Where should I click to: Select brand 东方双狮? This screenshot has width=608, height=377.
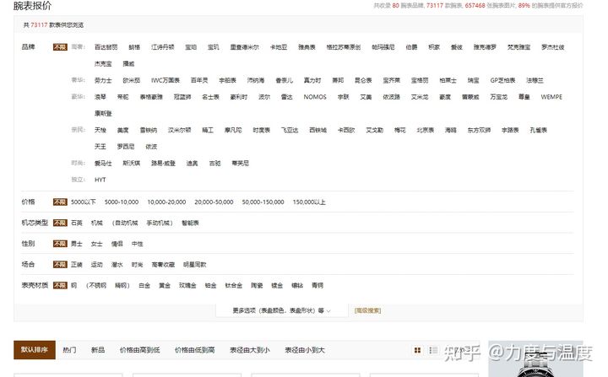(x=479, y=130)
